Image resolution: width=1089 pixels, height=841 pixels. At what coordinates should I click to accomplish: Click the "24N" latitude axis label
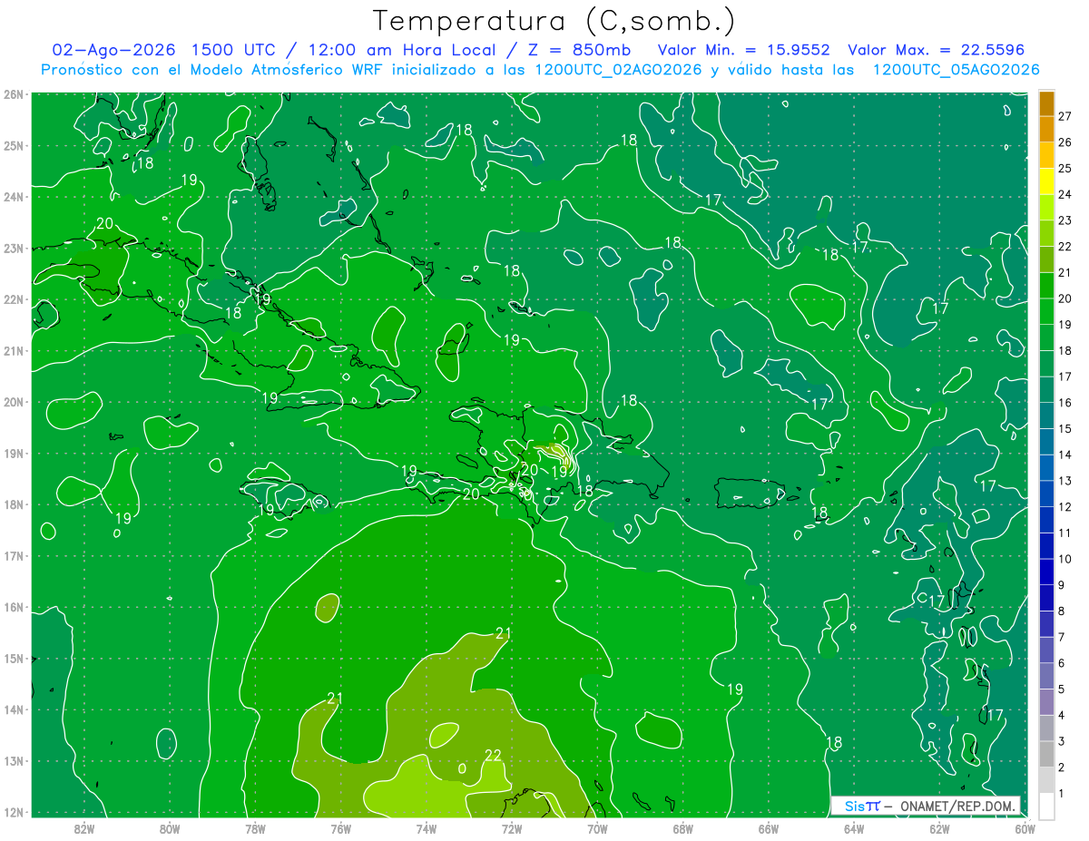(13, 197)
